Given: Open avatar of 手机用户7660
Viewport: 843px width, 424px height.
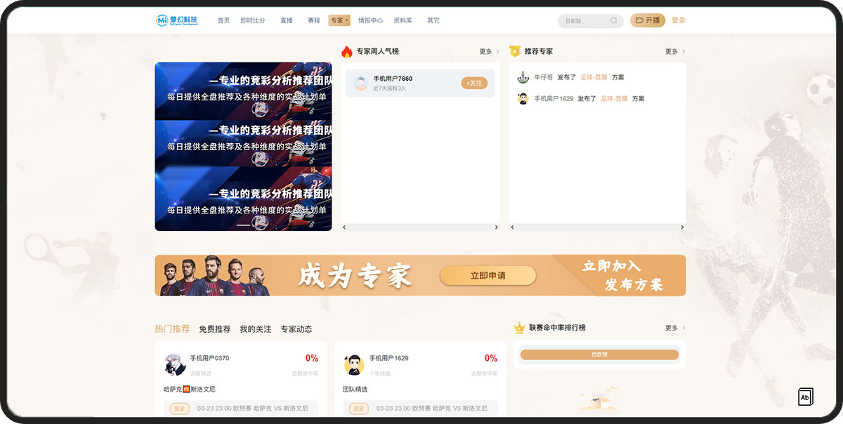Looking at the screenshot, I should pyautogui.click(x=361, y=83).
